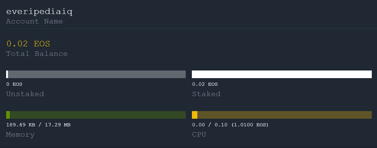
Task: Click the dark green Memory usage bar
Action: click(97, 115)
